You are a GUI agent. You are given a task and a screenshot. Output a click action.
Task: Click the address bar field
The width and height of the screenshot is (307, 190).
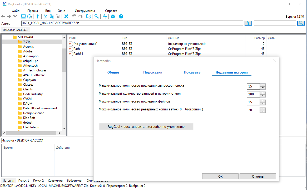(x=132, y=23)
